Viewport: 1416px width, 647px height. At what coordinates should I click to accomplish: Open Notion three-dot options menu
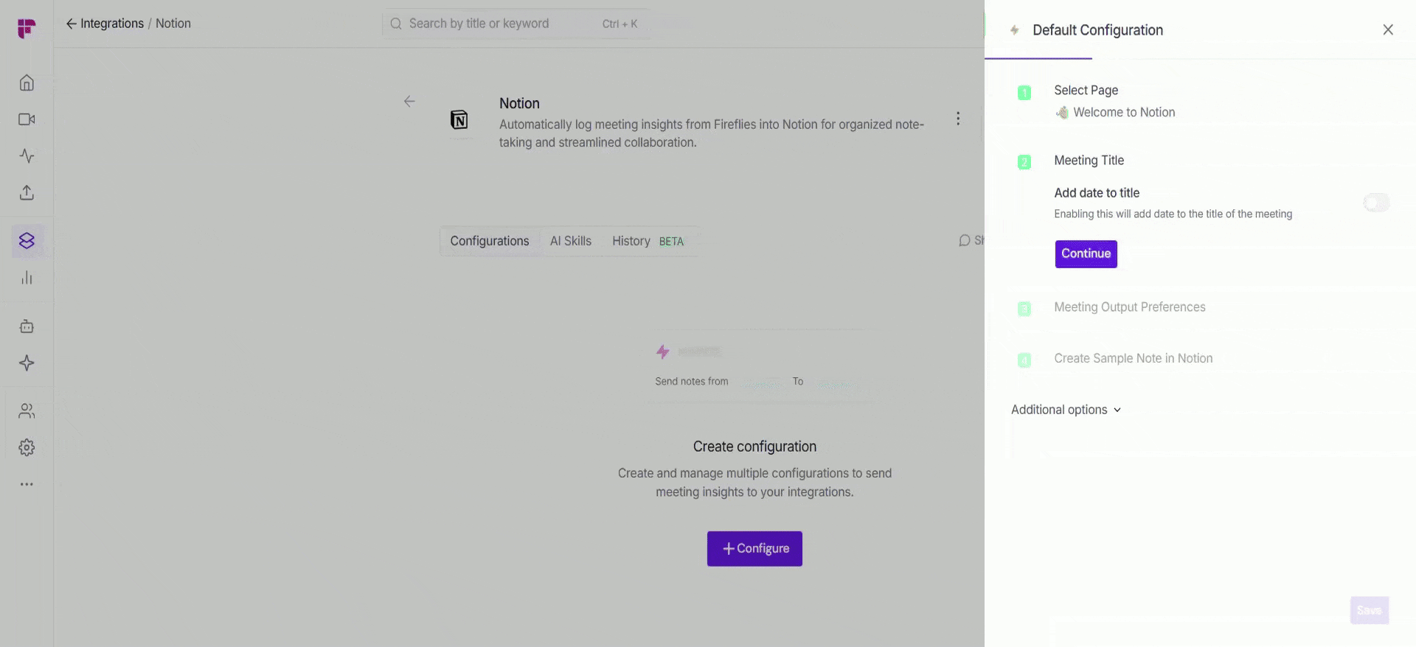point(958,119)
